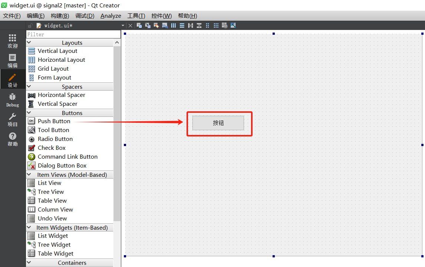425x267 pixels.
Task: Apply Lay Out Vertically from toolbar
Action: pyautogui.click(x=182, y=26)
